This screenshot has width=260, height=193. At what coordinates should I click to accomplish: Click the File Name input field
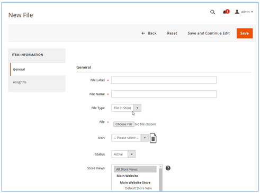(164, 94)
